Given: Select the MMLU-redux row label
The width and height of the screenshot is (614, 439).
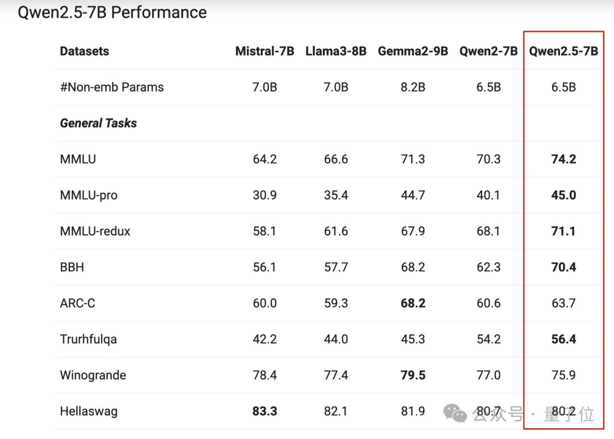Looking at the screenshot, I should tap(95, 231).
